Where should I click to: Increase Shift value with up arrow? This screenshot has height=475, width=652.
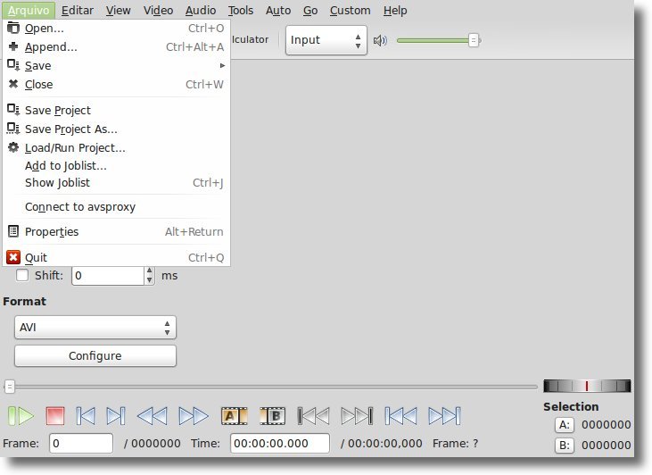click(149, 271)
